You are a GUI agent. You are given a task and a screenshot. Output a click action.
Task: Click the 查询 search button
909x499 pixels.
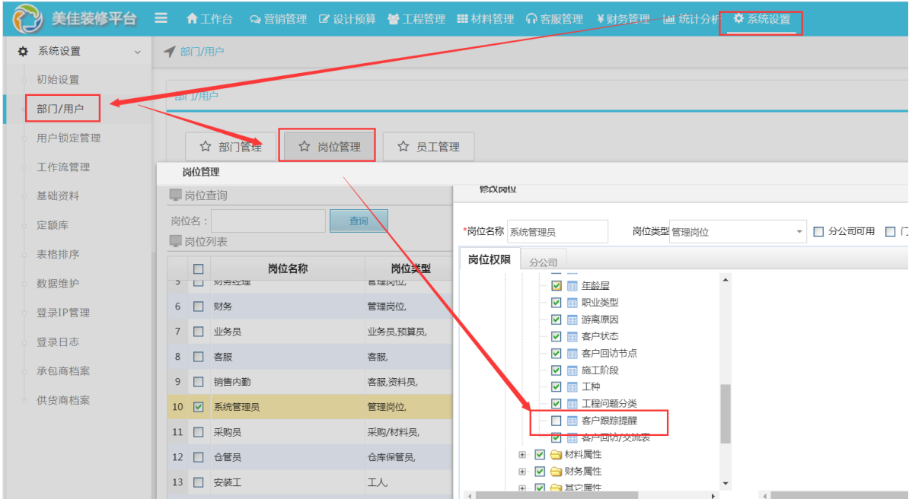click(359, 221)
